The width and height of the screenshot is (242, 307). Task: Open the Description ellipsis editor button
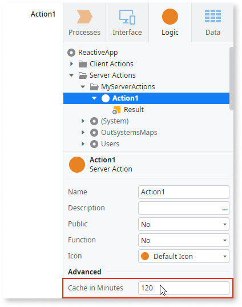225,210
